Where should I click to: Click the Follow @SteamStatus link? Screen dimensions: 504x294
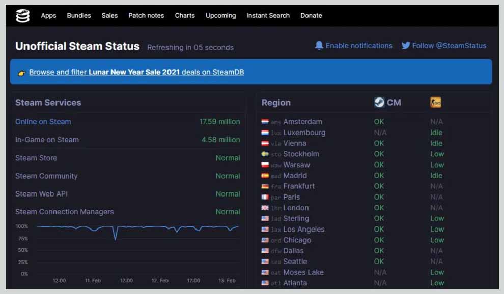[449, 46]
